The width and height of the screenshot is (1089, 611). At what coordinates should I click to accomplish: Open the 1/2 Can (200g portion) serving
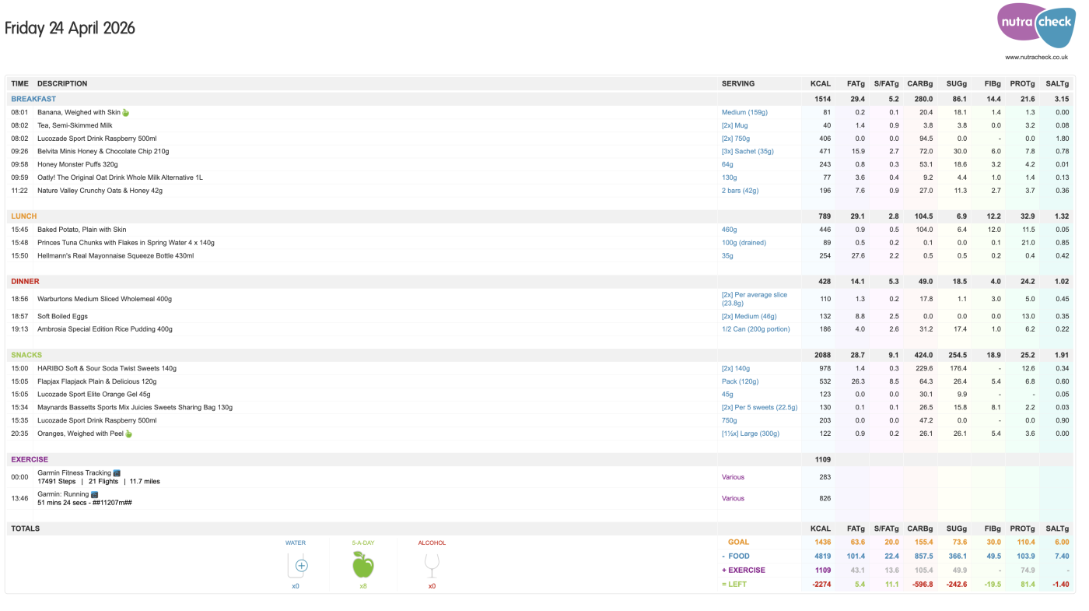coord(755,329)
